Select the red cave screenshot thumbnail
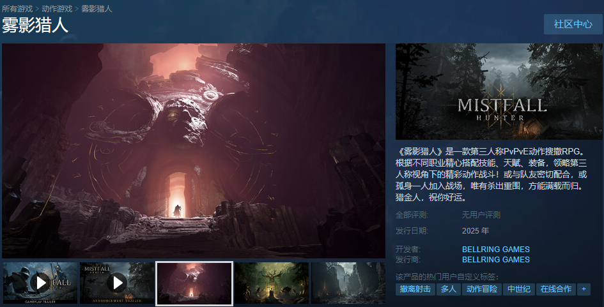Viewport: 604px width, 307px height. [x=194, y=283]
